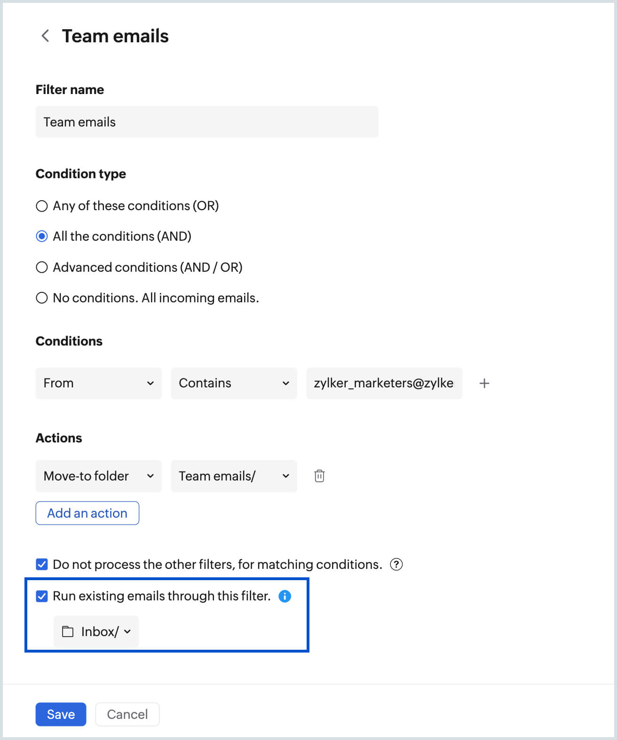Select Any of these conditions (OR)
The image size is (617, 740).
tap(42, 206)
